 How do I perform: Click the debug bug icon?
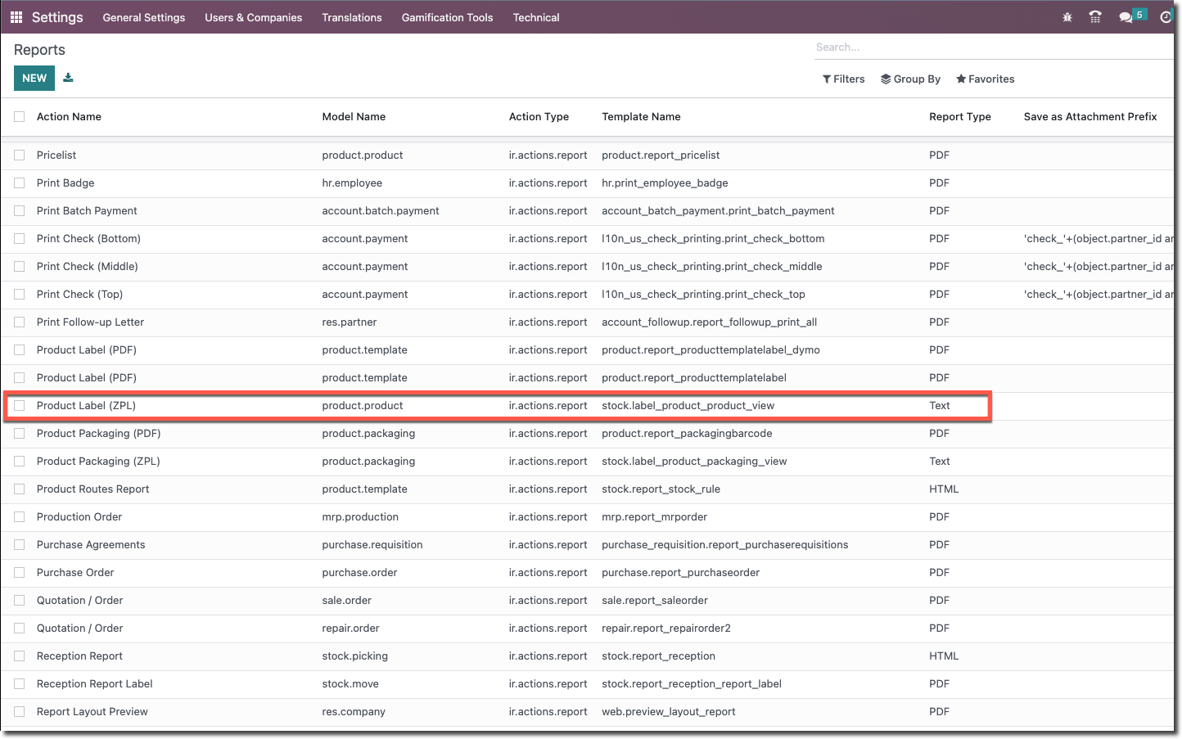(x=1067, y=17)
